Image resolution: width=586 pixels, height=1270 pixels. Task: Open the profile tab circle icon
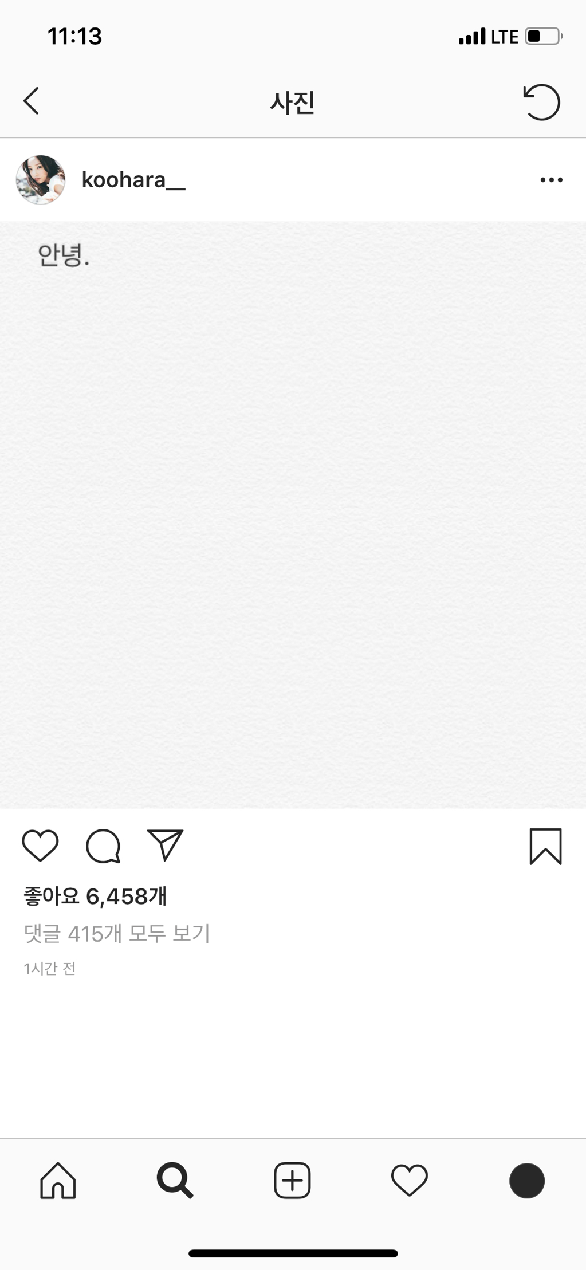click(x=526, y=1181)
